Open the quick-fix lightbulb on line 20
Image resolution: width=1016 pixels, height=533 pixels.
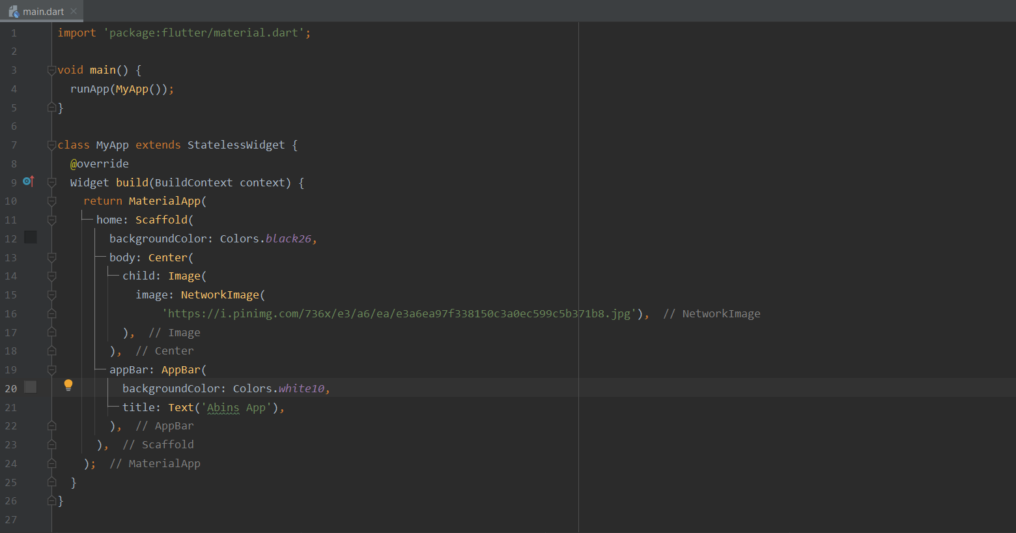pyautogui.click(x=68, y=385)
